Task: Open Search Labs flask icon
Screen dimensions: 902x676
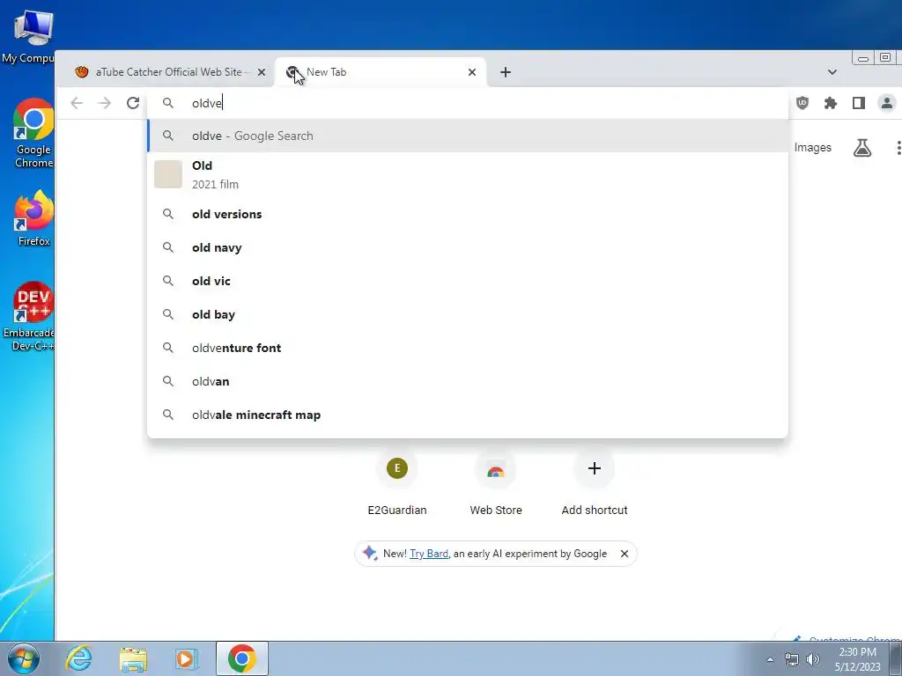Action: pos(861,148)
